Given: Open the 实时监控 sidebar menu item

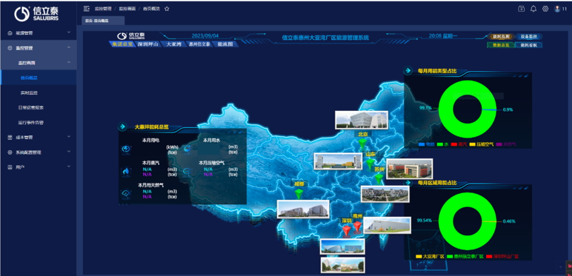Looking at the screenshot, I should (x=29, y=93).
